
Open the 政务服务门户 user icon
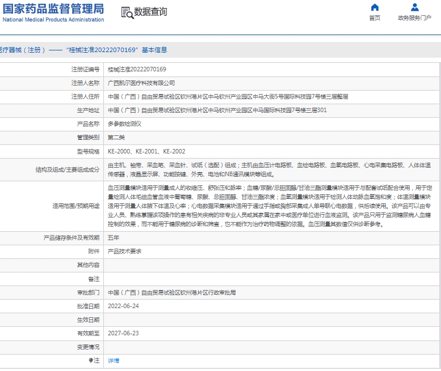click(x=414, y=7)
